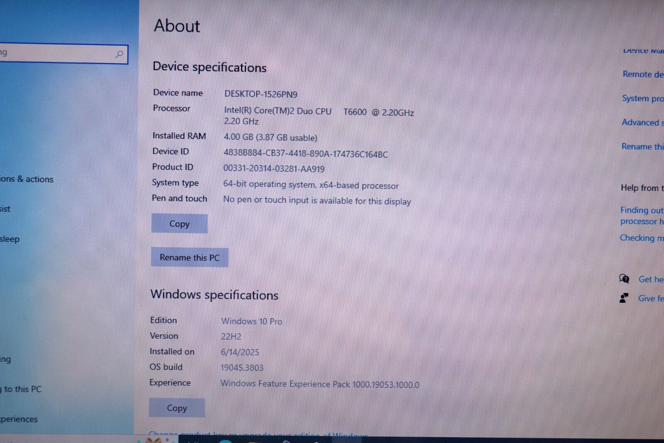Open the Remote desktop related link
664x443 pixels.
click(643, 74)
